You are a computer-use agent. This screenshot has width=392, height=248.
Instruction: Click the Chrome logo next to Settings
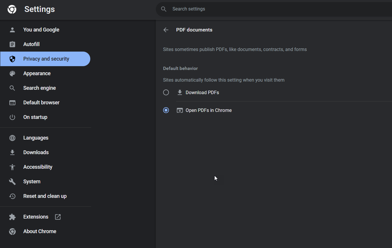pyautogui.click(x=12, y=9)
